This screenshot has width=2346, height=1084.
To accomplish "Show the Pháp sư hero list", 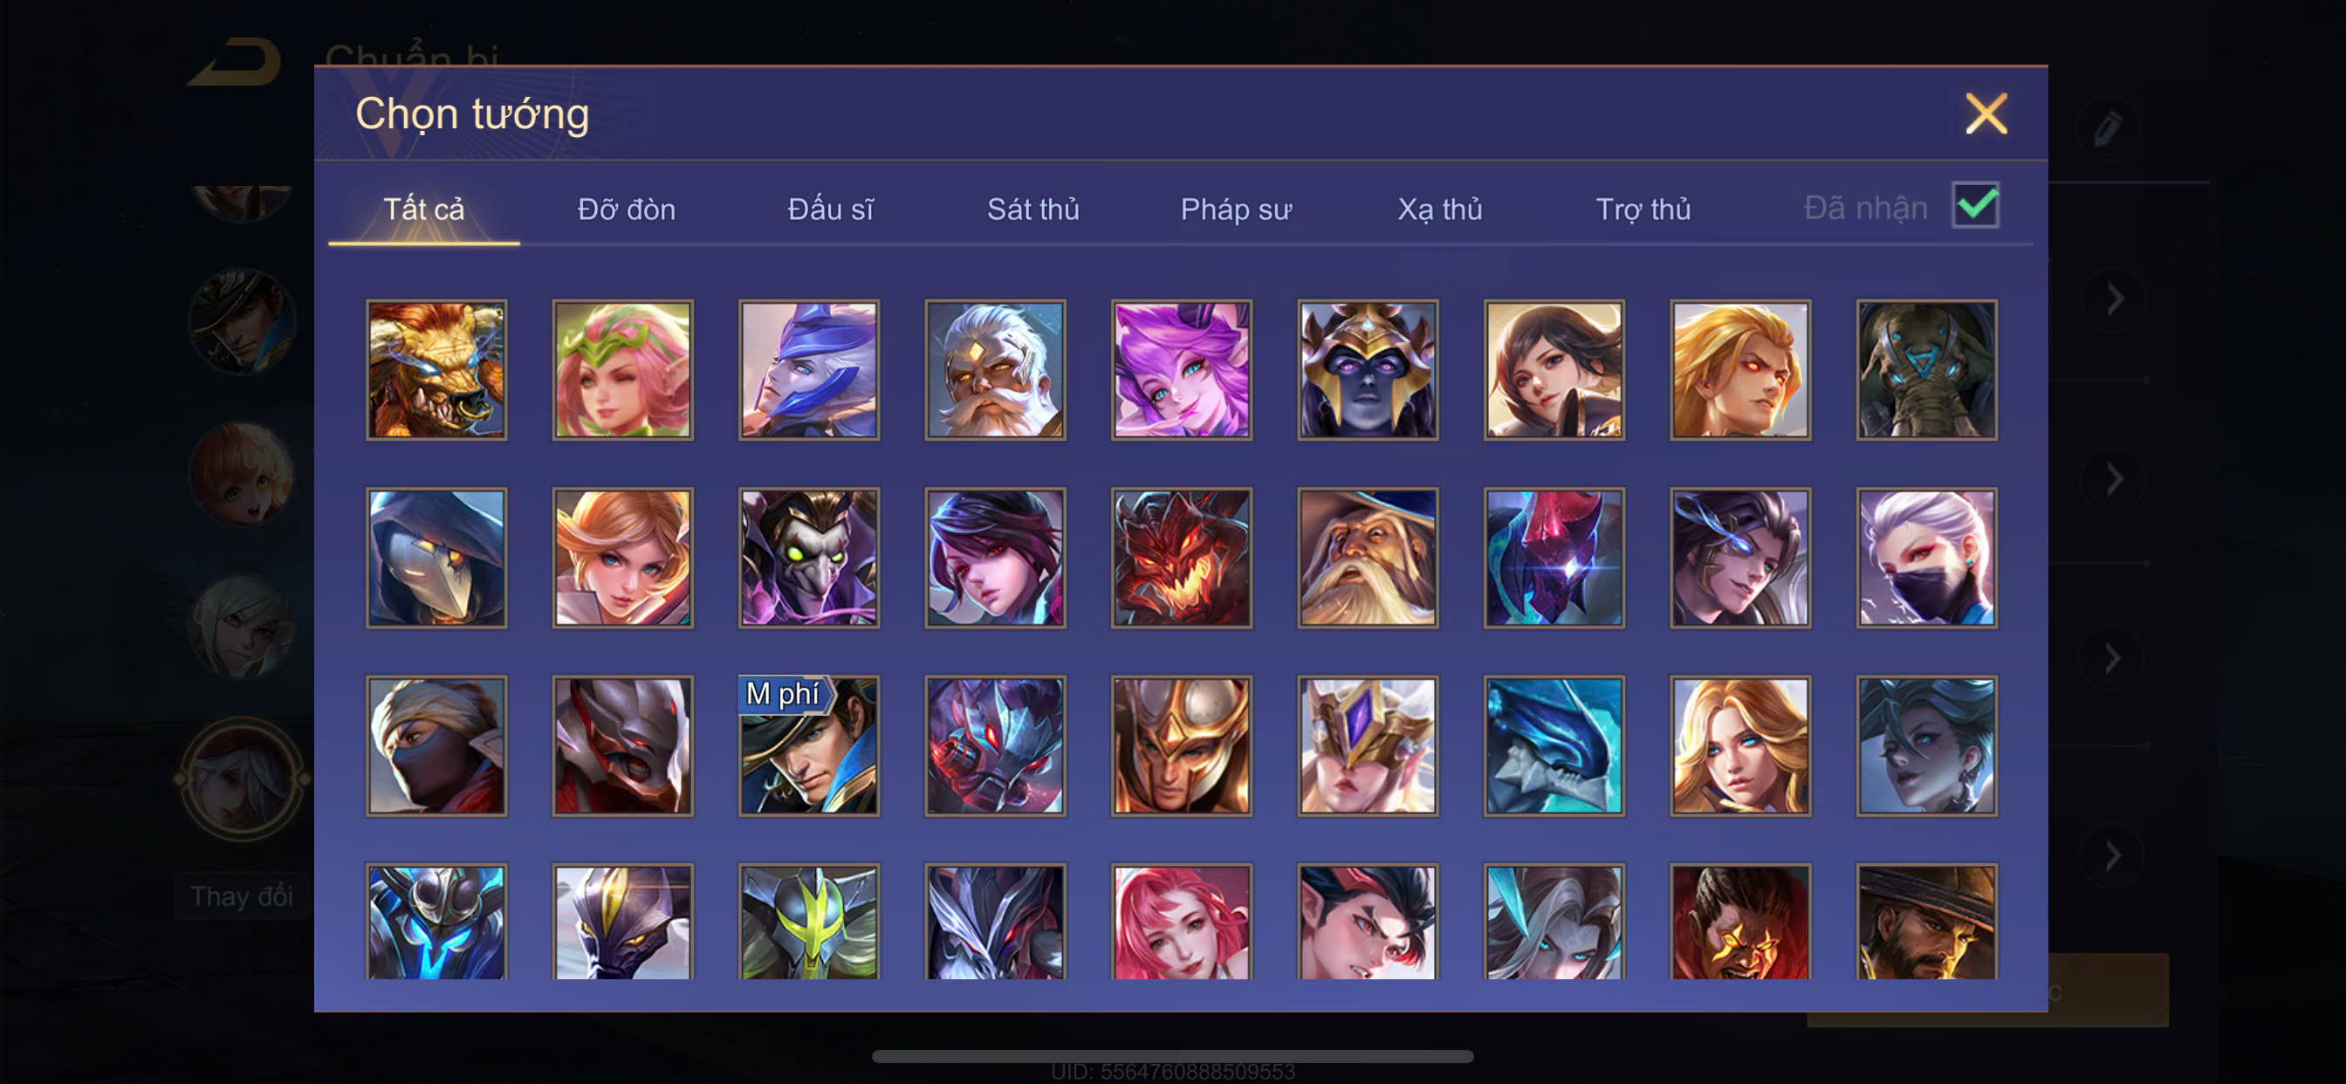I will 1236,209.
